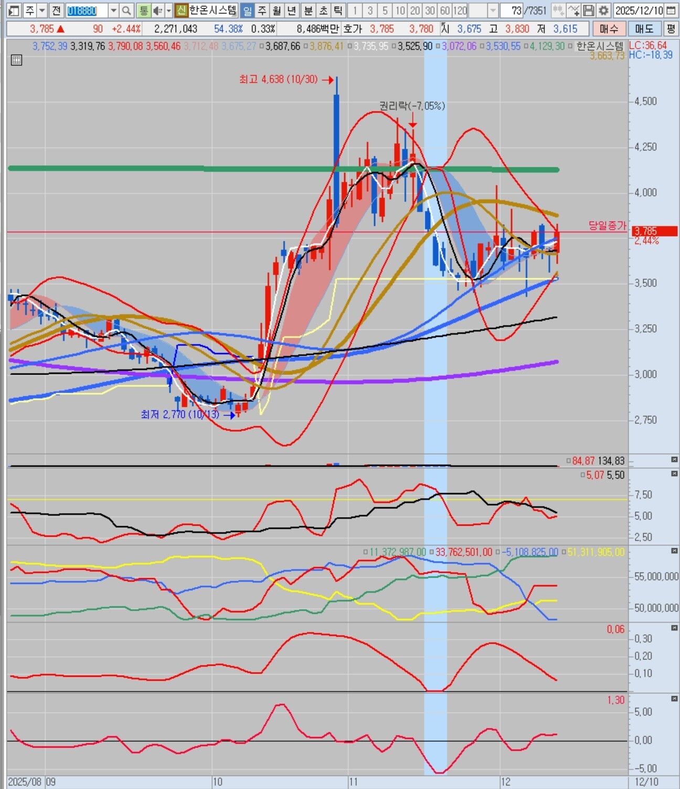The width and height of the screenshot is (680, 789).
Task: Toggle the 11,372,987 legend checkbox
Action: pos(366,552)
